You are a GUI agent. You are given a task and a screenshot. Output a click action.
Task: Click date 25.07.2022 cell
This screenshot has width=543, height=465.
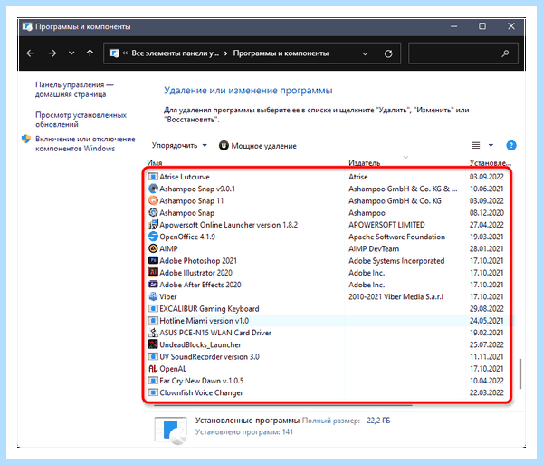[x=487, y=344]
